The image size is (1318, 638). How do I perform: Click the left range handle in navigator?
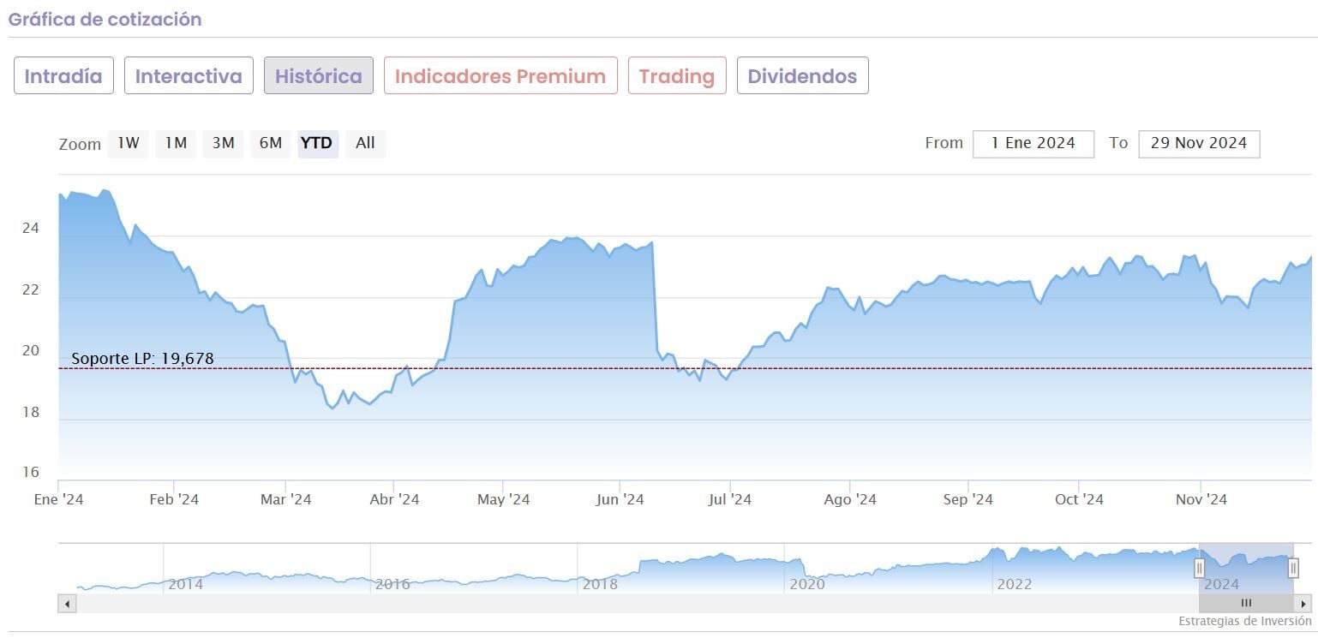click(x=1199, y=567)
